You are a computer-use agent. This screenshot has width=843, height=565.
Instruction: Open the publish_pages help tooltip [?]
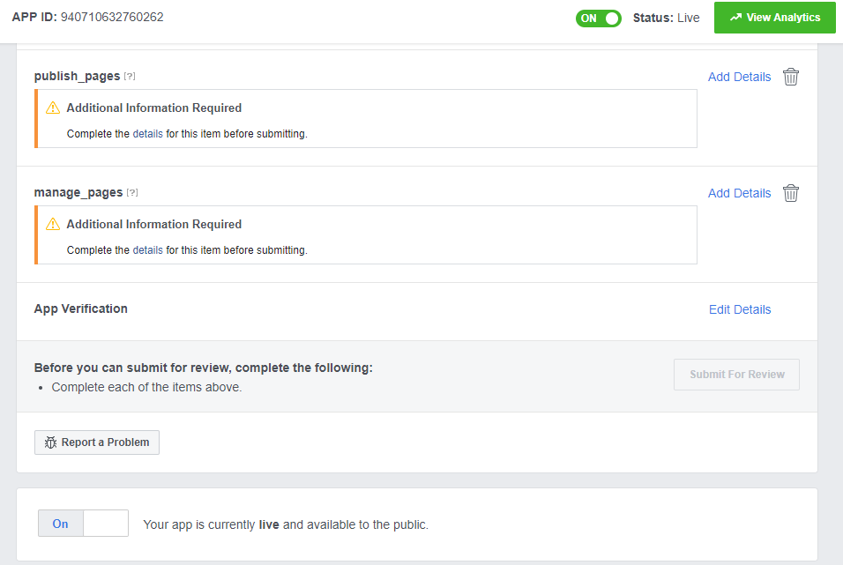(x=130, y=77)
